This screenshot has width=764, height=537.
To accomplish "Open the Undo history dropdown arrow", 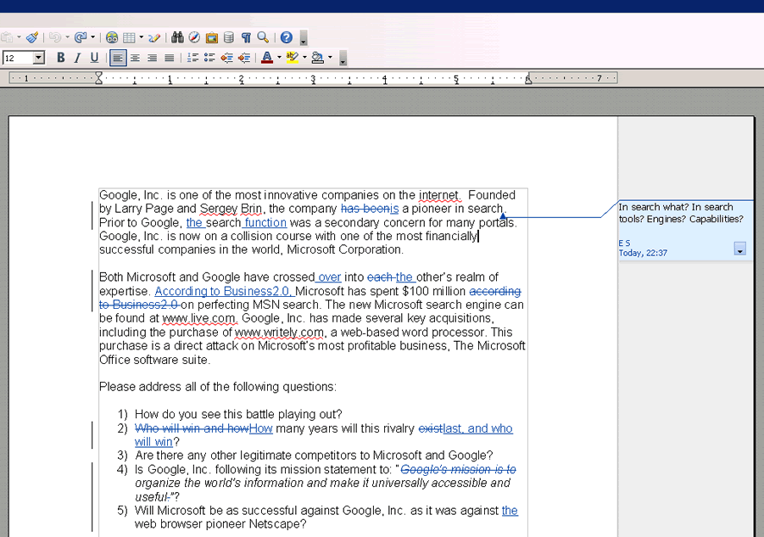I will 67,37.
